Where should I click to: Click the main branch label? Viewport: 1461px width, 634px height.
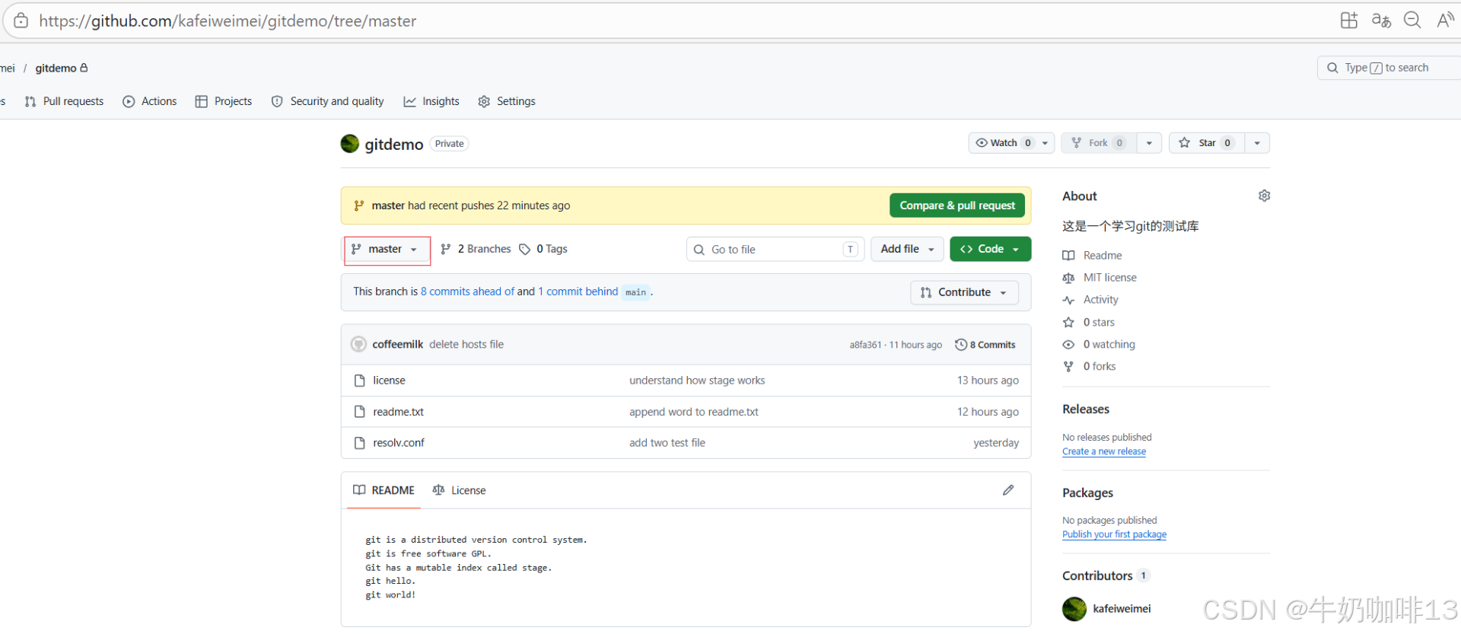click(636, 292)
